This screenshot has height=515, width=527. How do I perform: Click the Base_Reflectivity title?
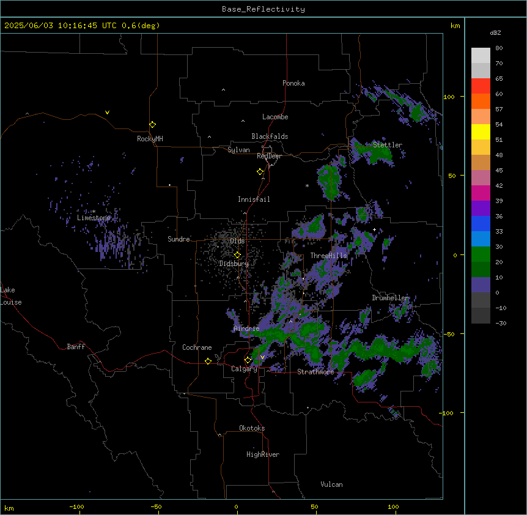click(263, 9)
